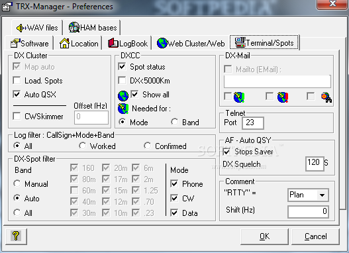The width and height of the screenshot is (349, 253).
Task: Click the Software tab icon
Action: [15, 43]
